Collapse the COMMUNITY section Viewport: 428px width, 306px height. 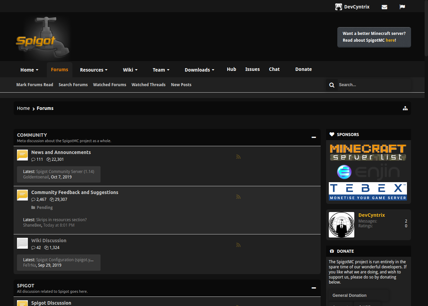[x=313, y=137]
